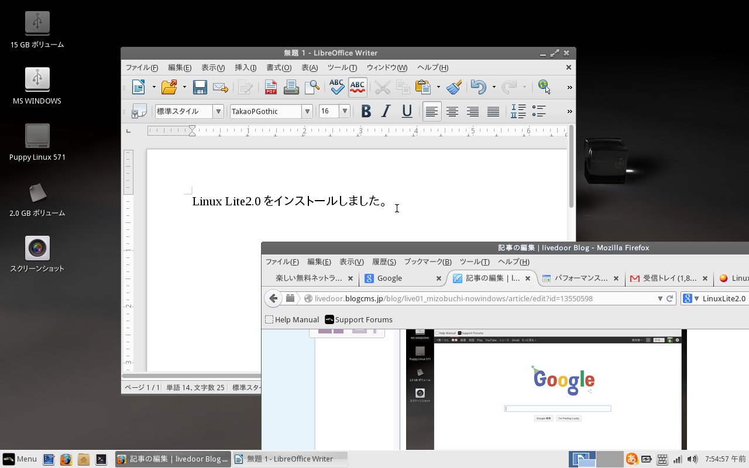Open the 2.0 GB ボリューム drive
This screenshot has height=468, width=749.
pos(37,199)
